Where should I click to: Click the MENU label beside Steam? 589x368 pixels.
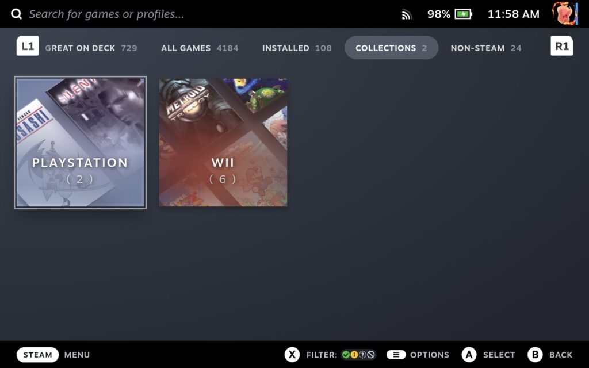tap(77, 355)
